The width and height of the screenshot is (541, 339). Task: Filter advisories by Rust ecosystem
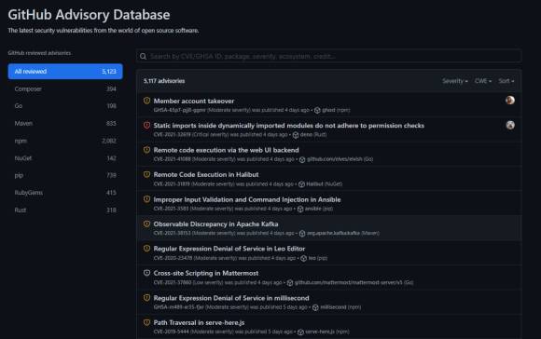pos(65,210)
